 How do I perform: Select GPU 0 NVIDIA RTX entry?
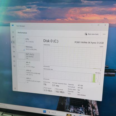pos(30,72)
